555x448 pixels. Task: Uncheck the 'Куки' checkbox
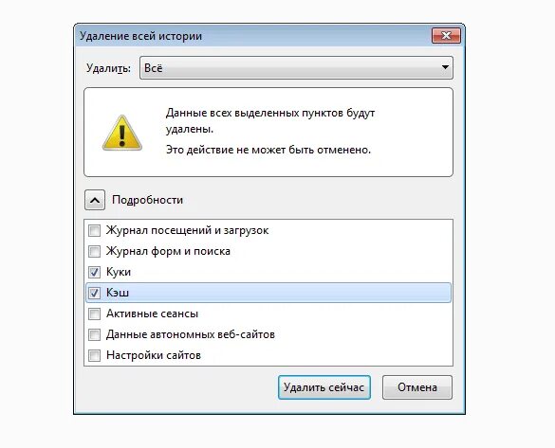[x=95, y=272]
